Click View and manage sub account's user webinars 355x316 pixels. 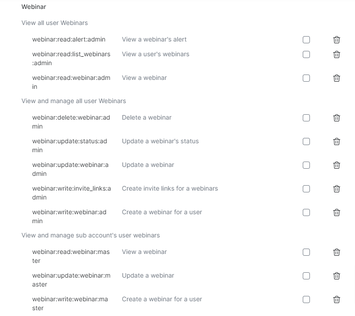pyautogui.click(x=91, y=235)
